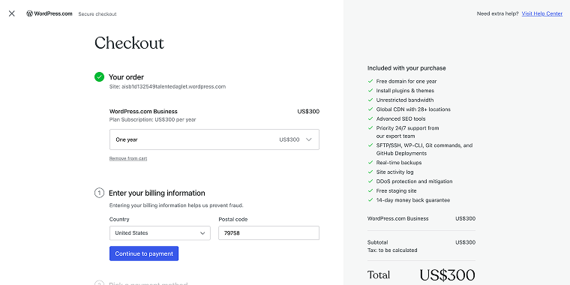
Task: Click the Need extra help? text
Action: tap(498, 13)
